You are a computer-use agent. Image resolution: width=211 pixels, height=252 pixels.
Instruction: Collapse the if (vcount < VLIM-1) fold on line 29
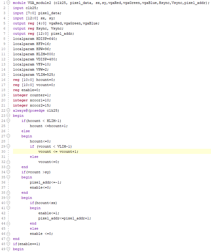click(x=8, y=146)
